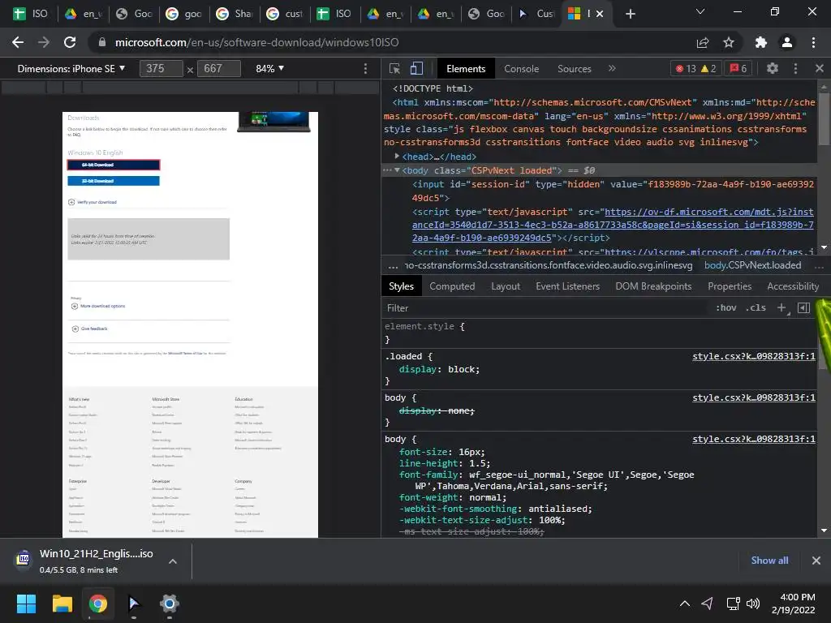Open the Chrome profile icon
Image resolution: width=831 pixels, height=623 pixels.
tap(787, 42)
